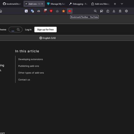Click the downloads arrow icon
The width and height of the screenshot is (134, 134).
click(x=114, y=11)
